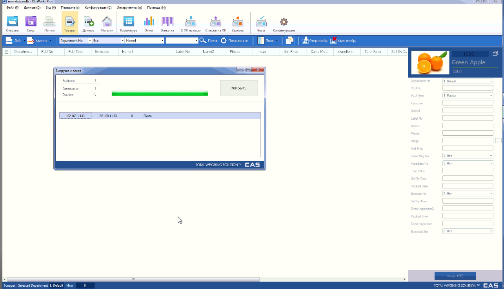Viewport: 504px width, 289px height.
Task: Click the Открыть folder icon
Action: point(13,23)
